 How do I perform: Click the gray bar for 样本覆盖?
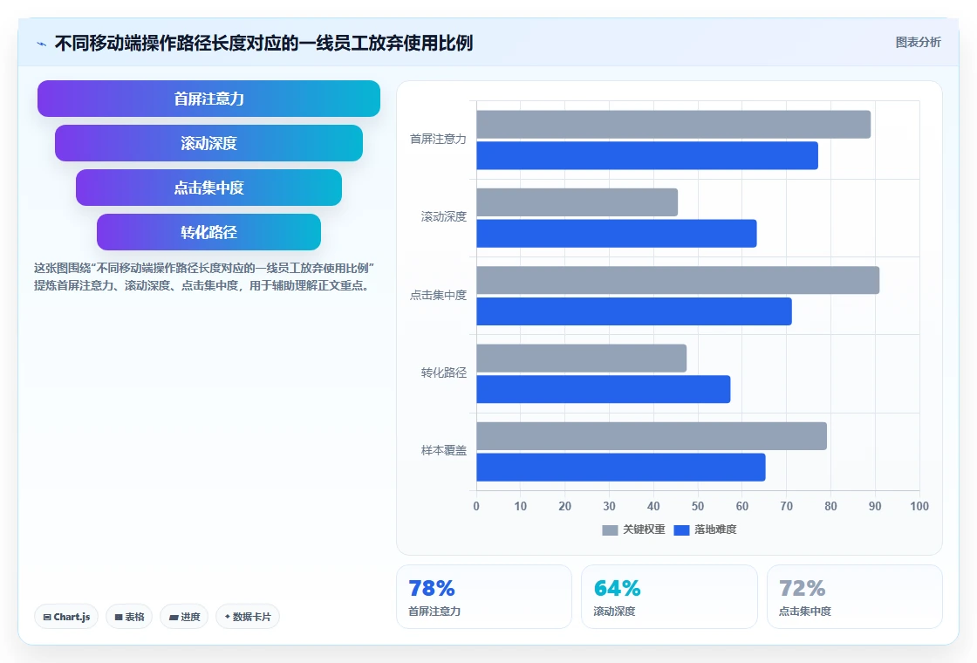(x=652, y=436)
